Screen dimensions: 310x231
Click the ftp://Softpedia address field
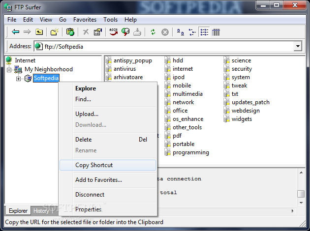(168, 46)
